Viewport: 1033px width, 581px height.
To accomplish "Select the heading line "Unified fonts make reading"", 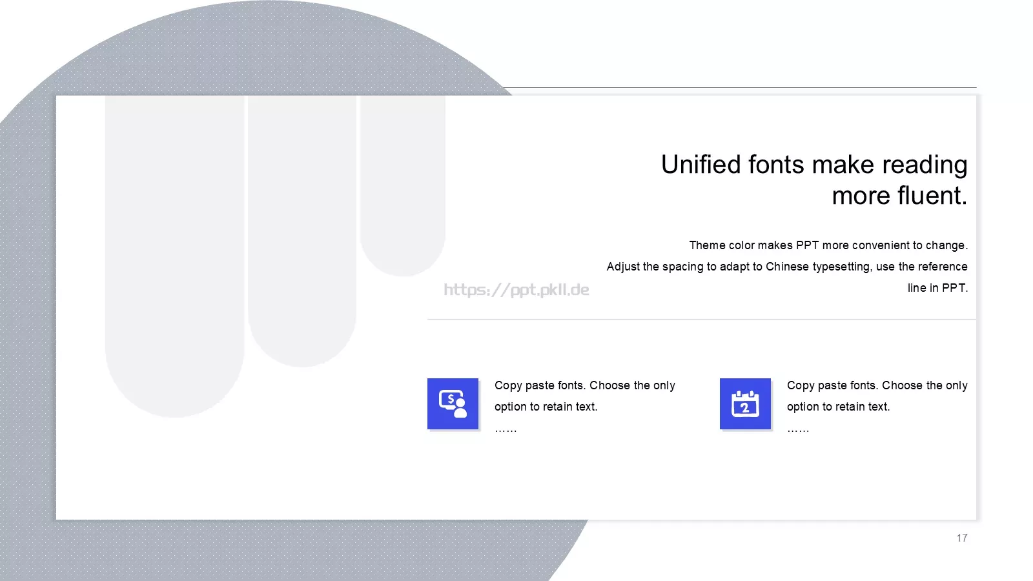I will [x=814, y=165].
